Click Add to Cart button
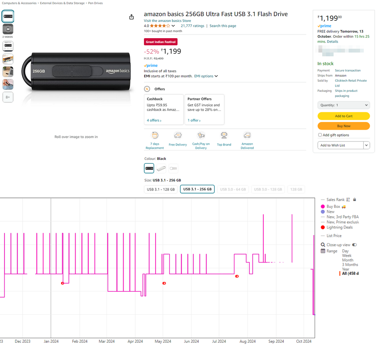377x345 pixels. coord(344,116)
